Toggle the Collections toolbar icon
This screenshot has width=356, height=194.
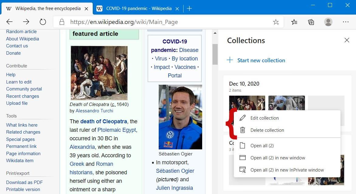311,22
